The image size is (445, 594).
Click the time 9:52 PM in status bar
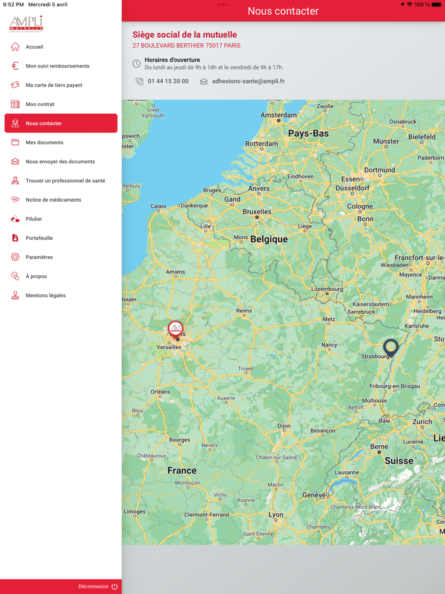pos(13,4)
